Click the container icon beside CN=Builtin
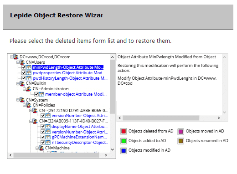The width and height of the screenshot is (237, 174). coord(22,83)
